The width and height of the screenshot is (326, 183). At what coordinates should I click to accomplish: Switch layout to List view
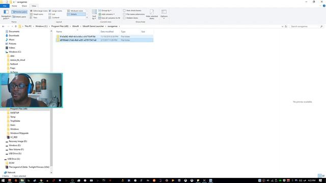(x=52, y=14)
